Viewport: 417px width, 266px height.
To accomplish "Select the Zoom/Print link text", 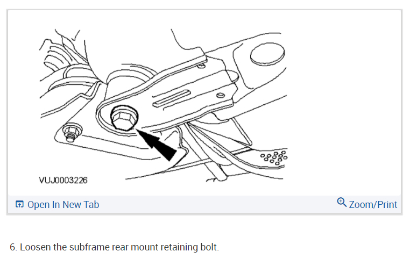I will point(373,205).
